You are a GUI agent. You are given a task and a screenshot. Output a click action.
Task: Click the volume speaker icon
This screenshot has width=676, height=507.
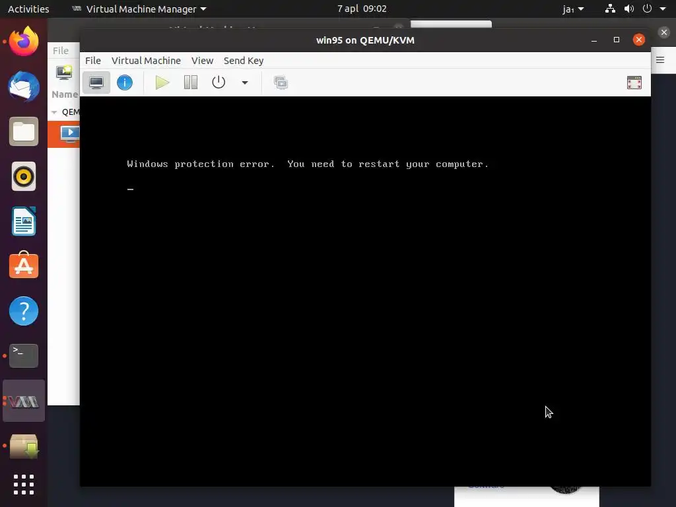(x=629, y=9)
